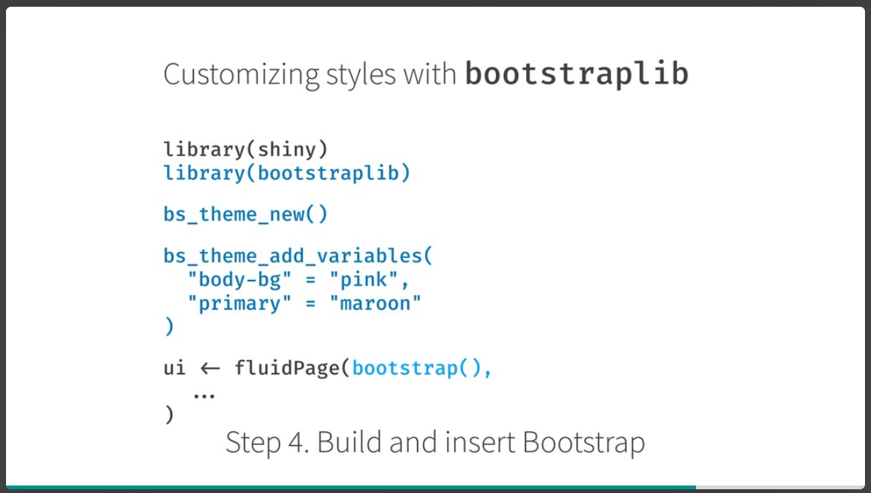Click the '...' ellipsis line in code

click(204, 396)
